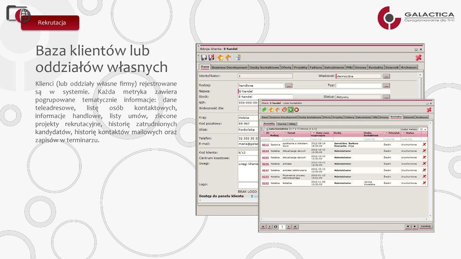Click the refresh icon in the pagination bar

(276, 227)
